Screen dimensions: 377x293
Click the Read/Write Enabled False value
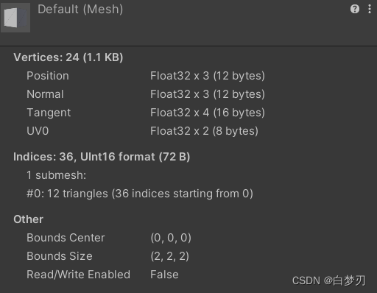point(164,275)
